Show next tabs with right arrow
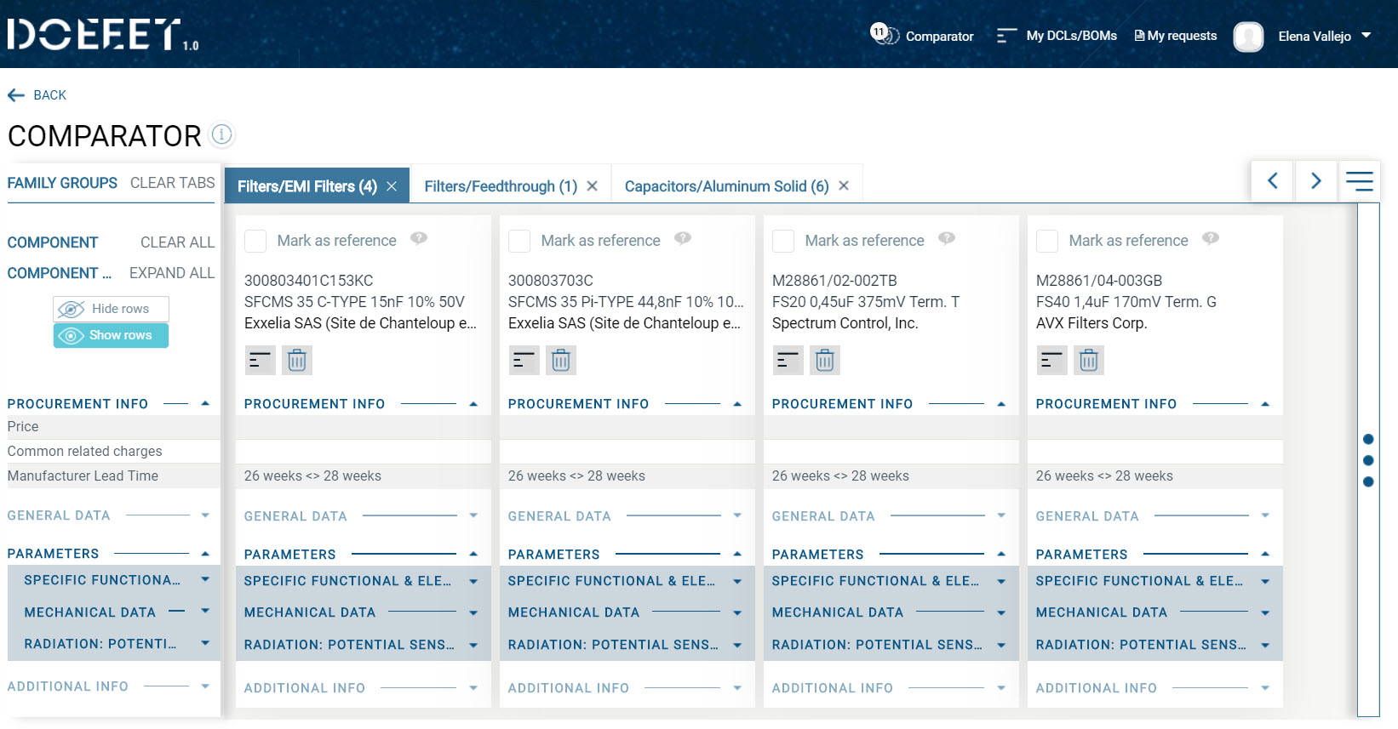1398x729 pixels. click(1316, 180)
